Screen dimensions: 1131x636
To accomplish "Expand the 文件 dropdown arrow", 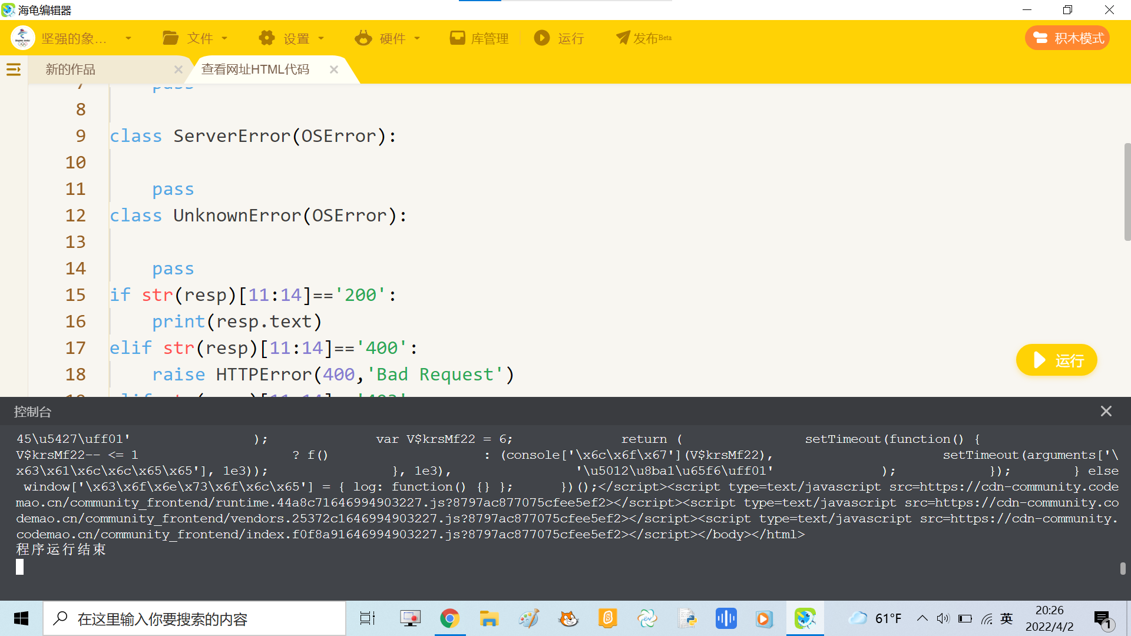I will click(224, 39).
